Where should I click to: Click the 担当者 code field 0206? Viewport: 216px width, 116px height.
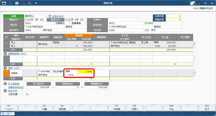125,30
